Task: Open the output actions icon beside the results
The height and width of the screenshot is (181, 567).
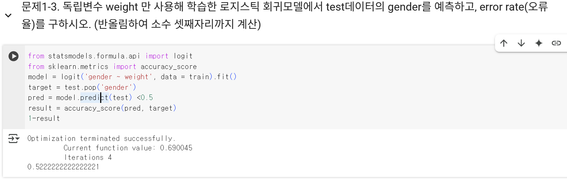Action: tap(14, 139)
